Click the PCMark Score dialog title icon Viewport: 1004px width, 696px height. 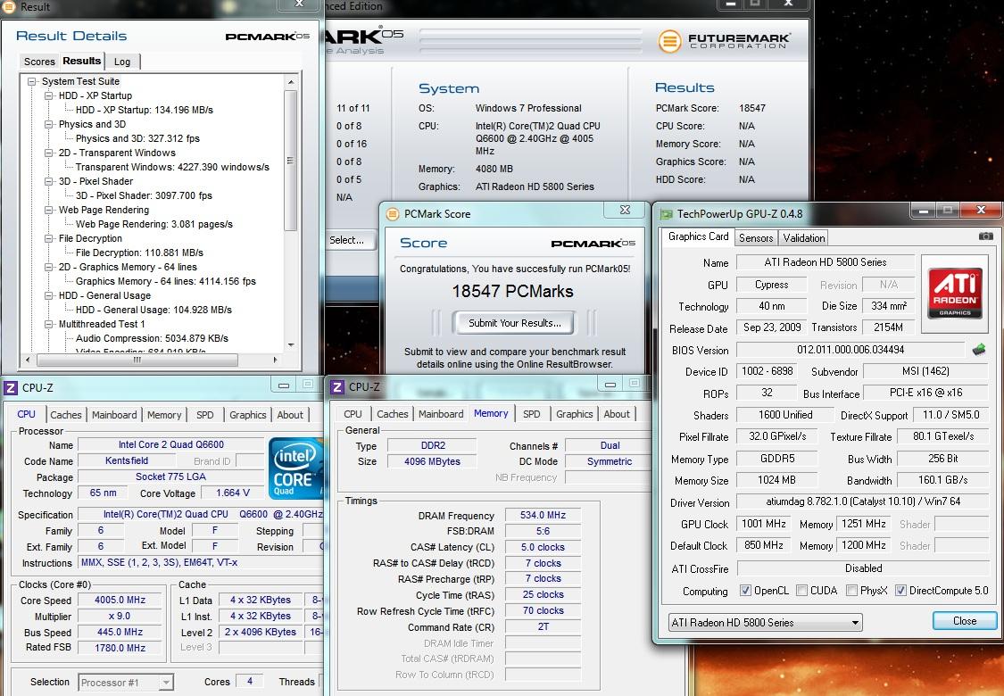(392, 214)
